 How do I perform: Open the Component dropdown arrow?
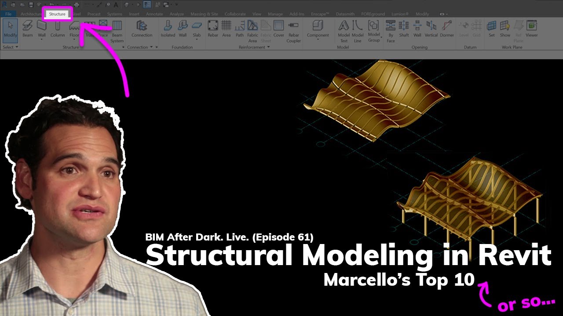[x=318, y=40]
